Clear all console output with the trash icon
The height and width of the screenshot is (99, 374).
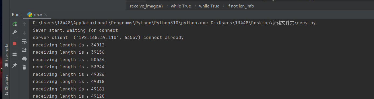point(24,67)
